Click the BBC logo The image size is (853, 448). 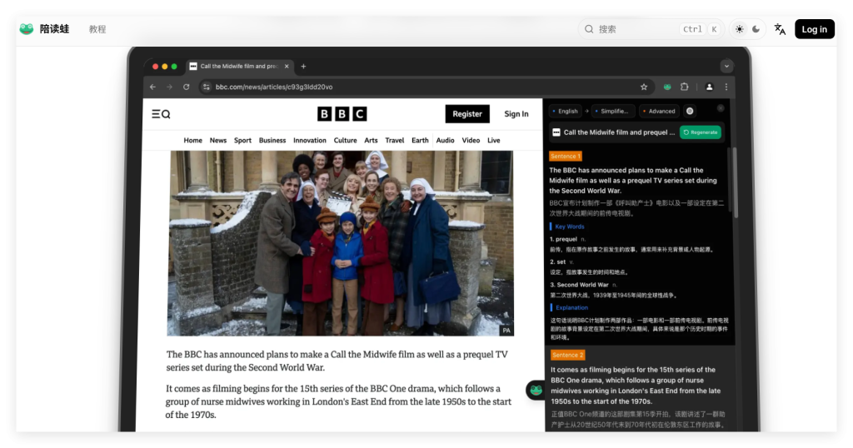pos(342,113)
